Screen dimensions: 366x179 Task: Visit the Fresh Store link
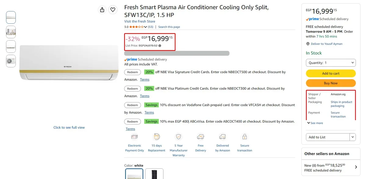pyautogui.click(x=140, y=21)
